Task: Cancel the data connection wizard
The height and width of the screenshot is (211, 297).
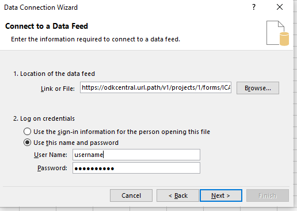Action: [131, 195]
